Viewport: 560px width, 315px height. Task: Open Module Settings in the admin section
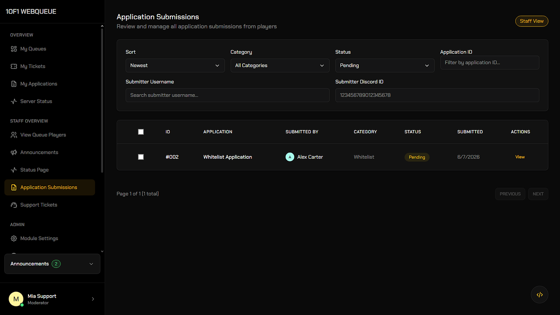(50, 238)
